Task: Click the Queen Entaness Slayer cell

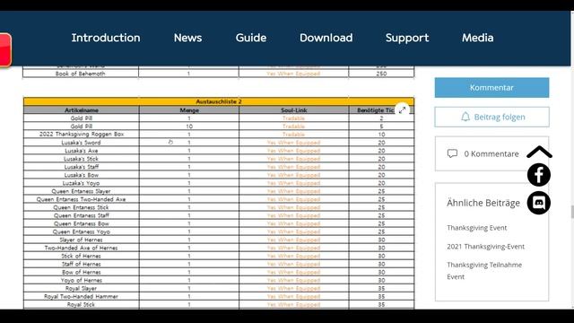Action: tap(82, 191)
